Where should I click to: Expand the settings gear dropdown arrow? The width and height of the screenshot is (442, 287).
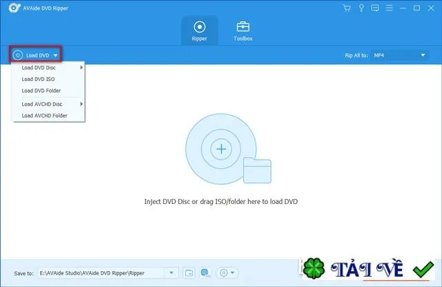233,273
